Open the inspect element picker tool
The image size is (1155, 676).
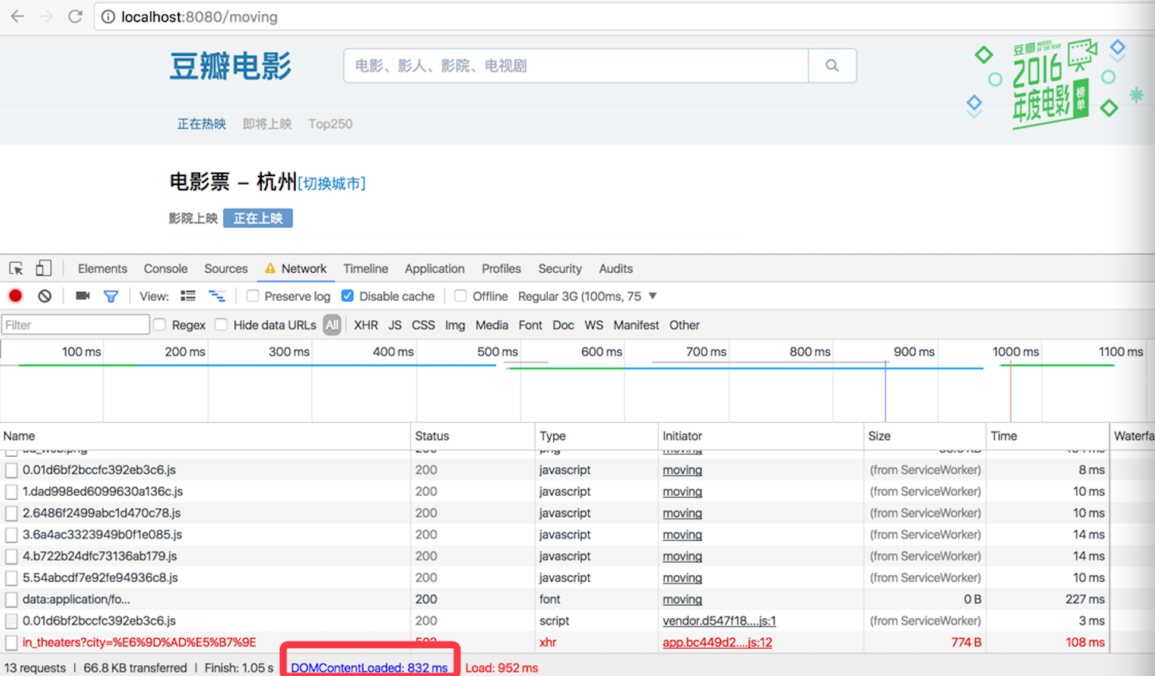point(16,269)
